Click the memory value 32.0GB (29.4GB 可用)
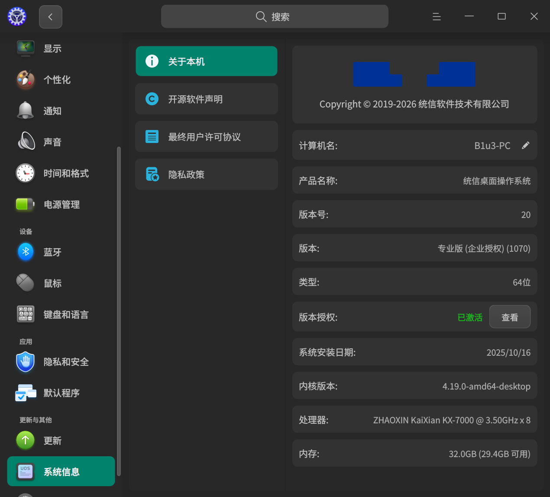The height and width of the screenshot is (497, 550). (x=489, y=454)
